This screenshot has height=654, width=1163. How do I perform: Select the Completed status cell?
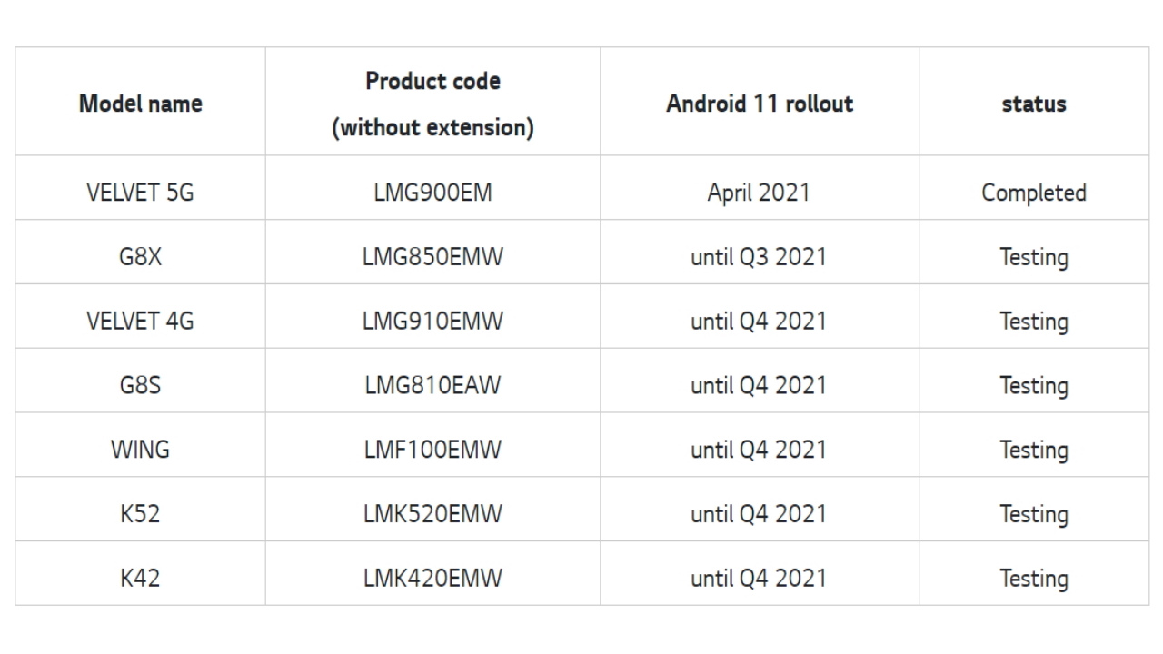point(1034,193)
